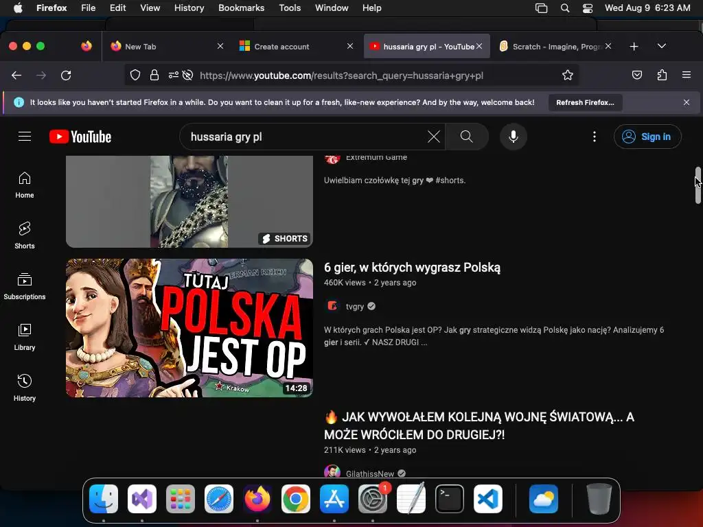View site security padlock info
Viewport: 703px width, 527px height.
pyautogui.click(x=154, y=75)
